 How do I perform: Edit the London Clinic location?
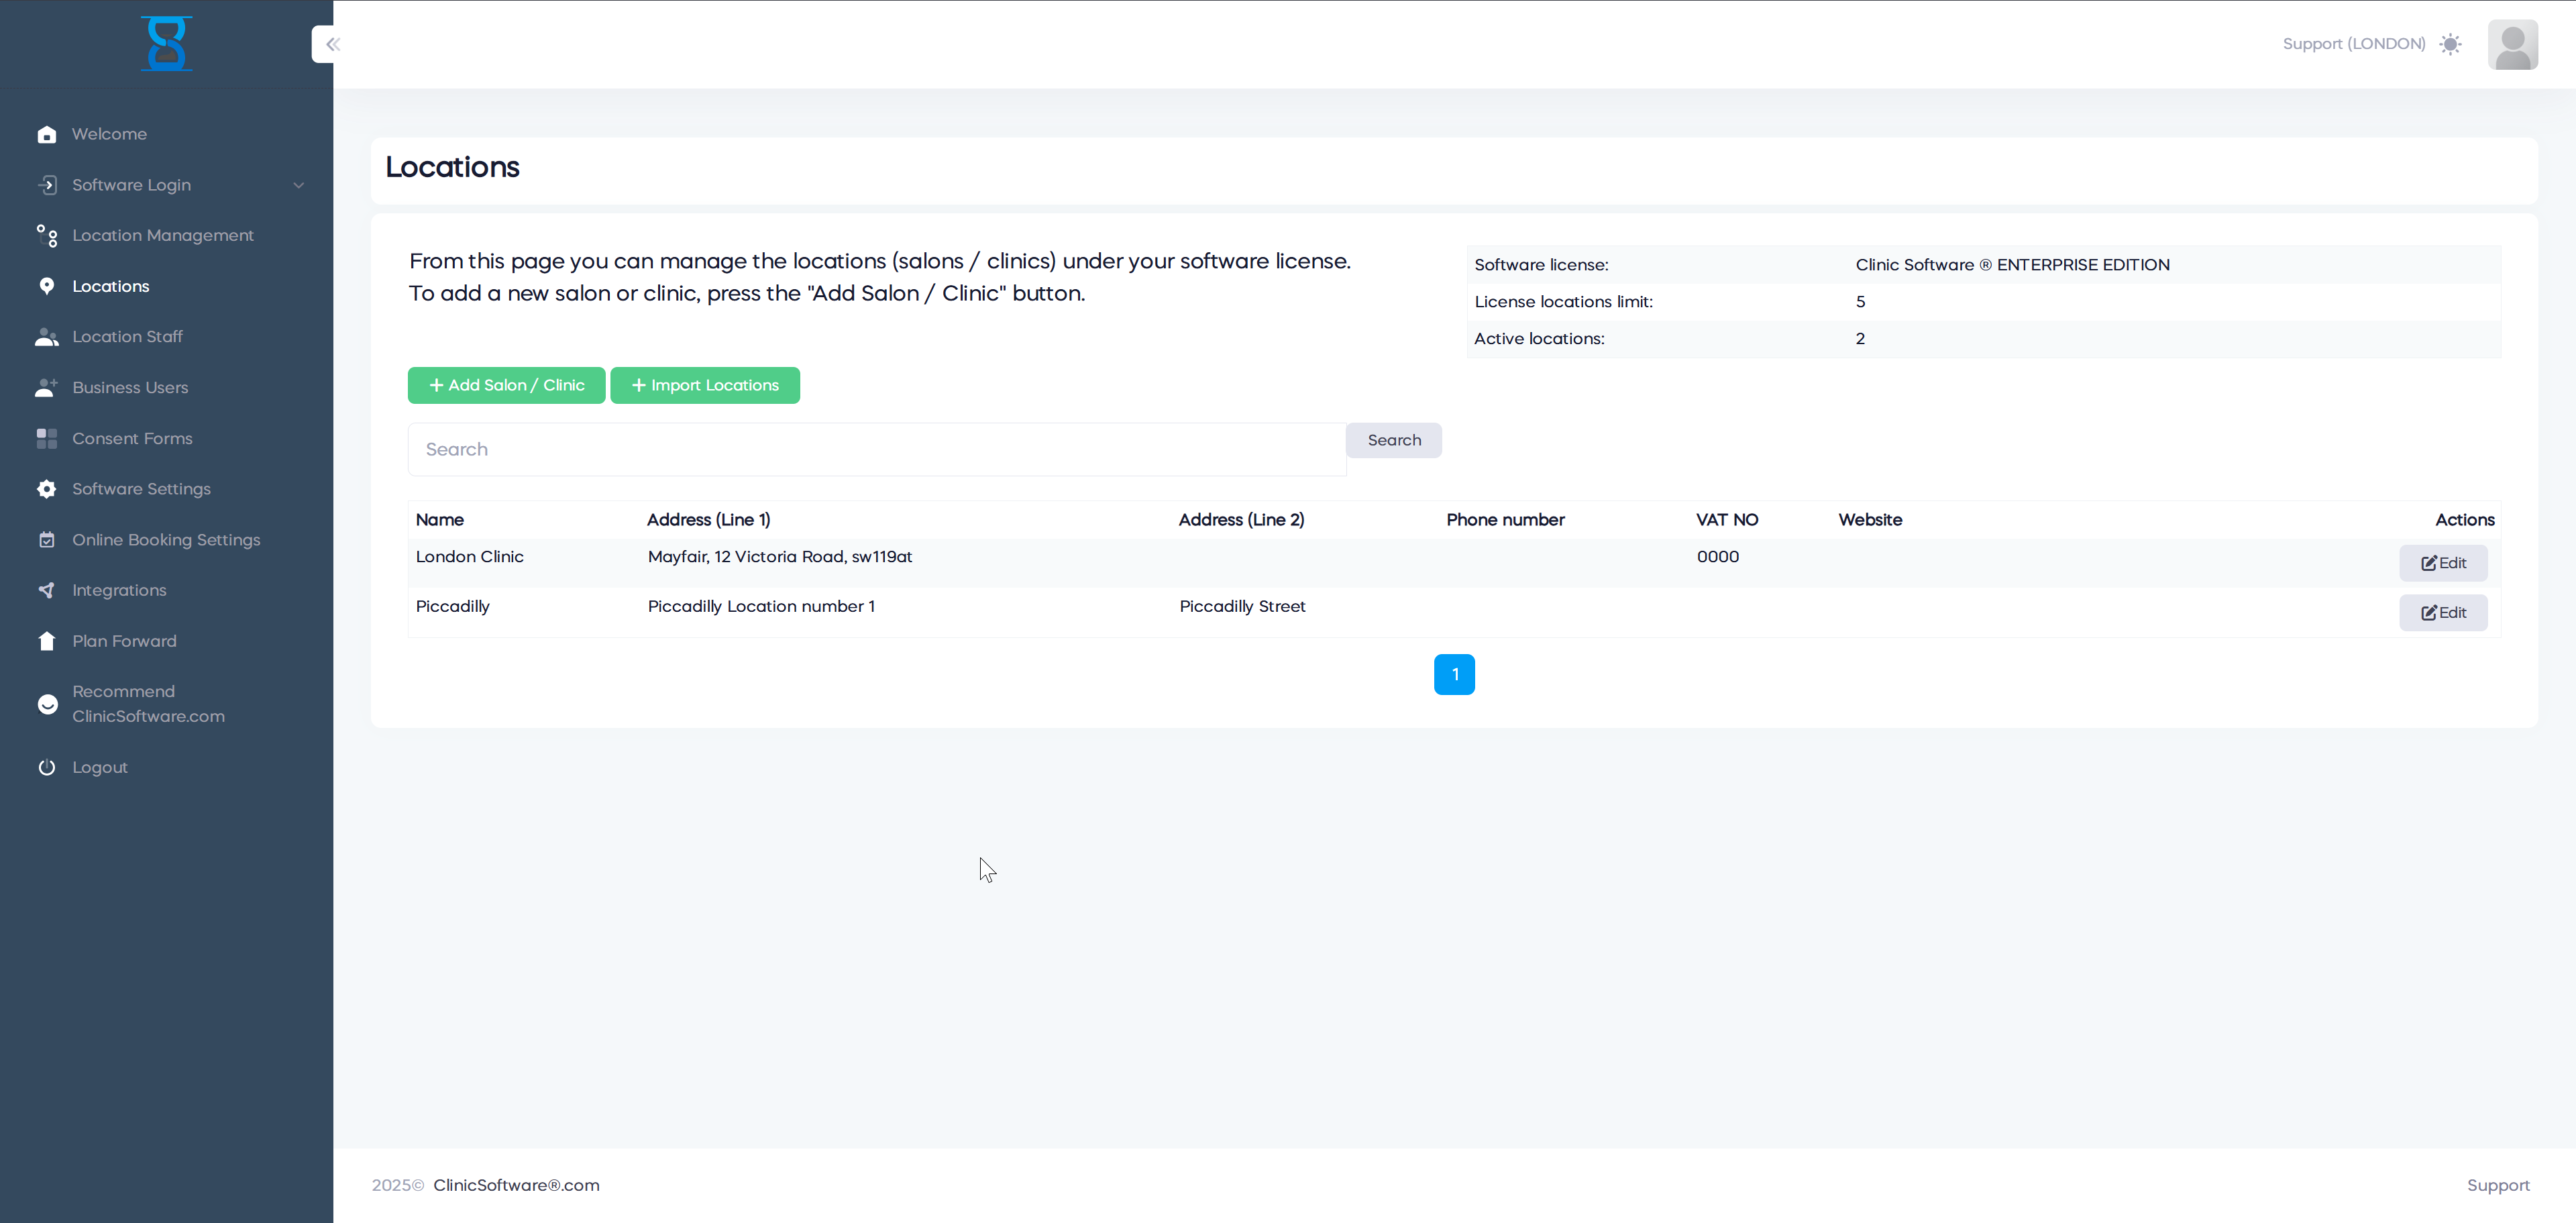pyautogui.click(x=2442, y=563)
